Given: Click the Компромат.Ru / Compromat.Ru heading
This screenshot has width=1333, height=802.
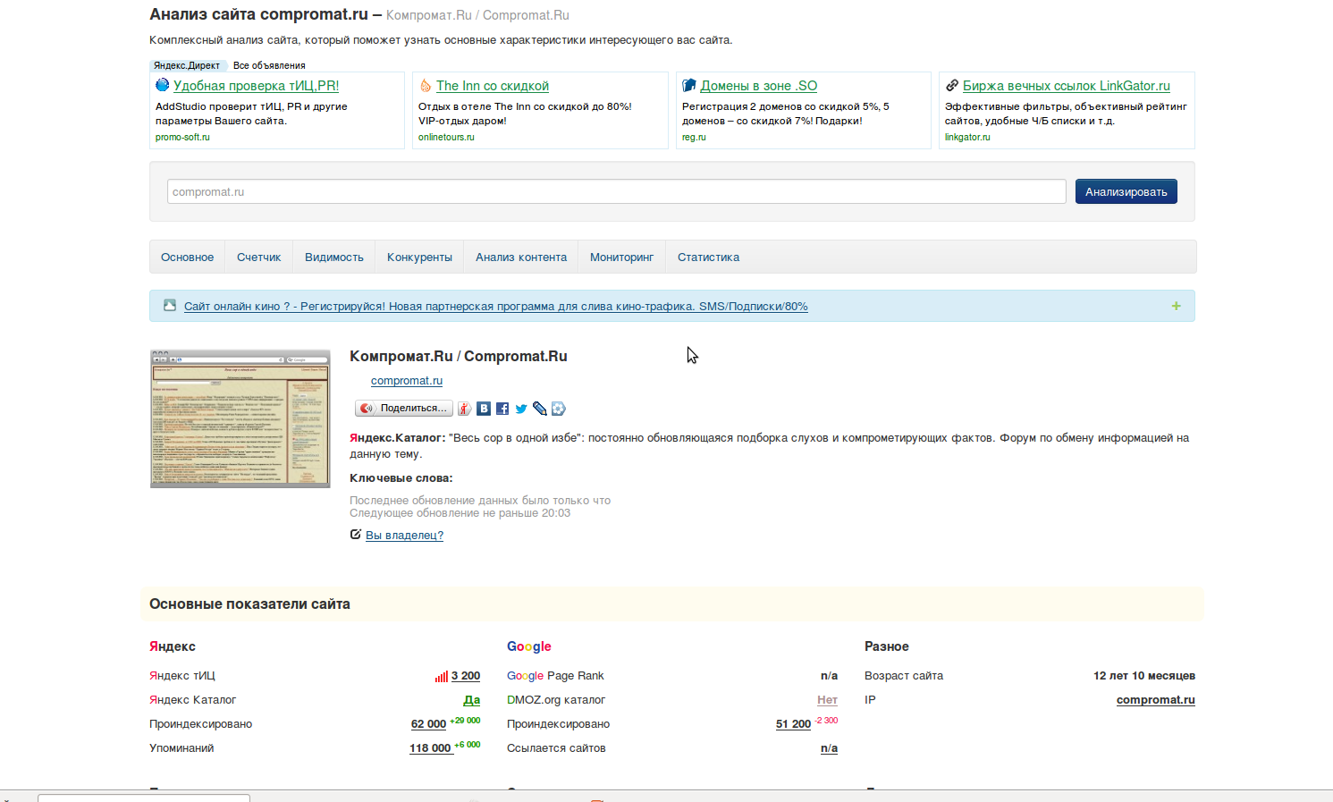Looking at the screenshot, I should [x=458, y=356].
